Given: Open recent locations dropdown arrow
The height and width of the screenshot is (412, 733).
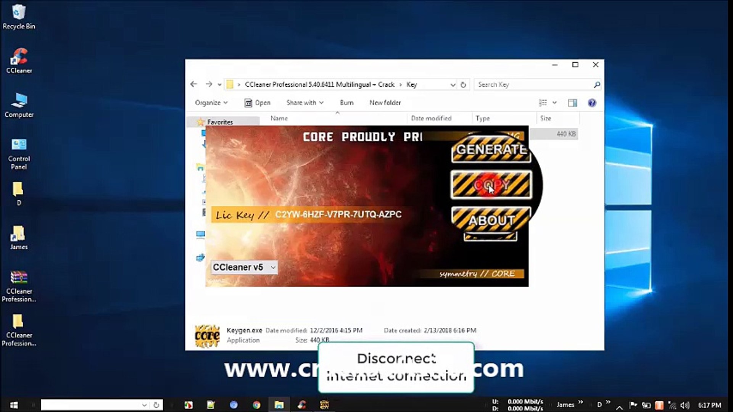Looking at the screenshot, I should 219,85.
